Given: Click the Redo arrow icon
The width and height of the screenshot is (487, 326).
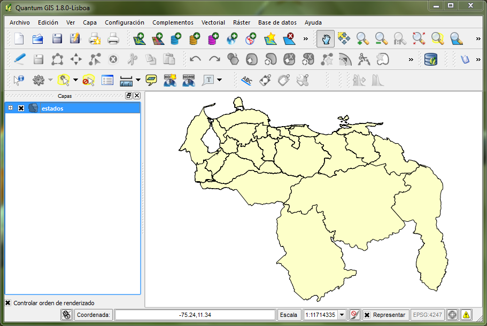Looking at the screenshot, I should tap(214, 59).
